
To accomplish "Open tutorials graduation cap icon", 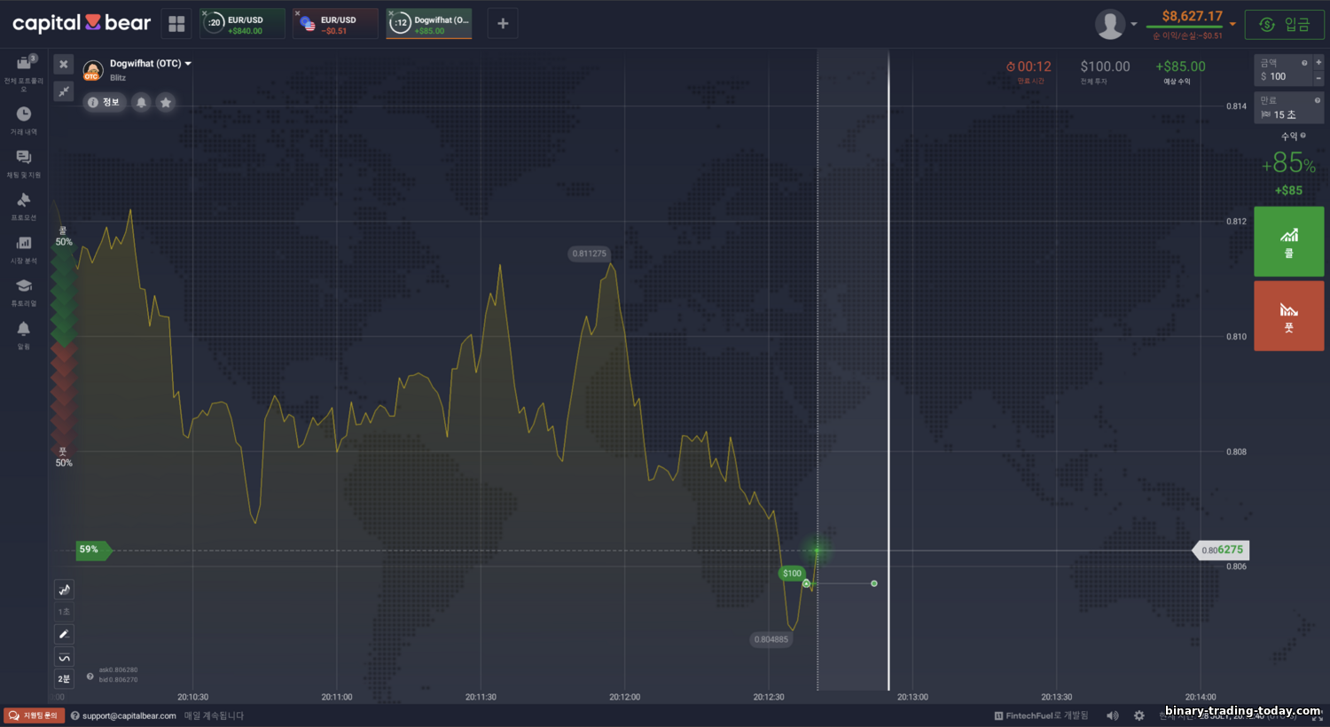I will pyautogui.click(x=24, y=286).
